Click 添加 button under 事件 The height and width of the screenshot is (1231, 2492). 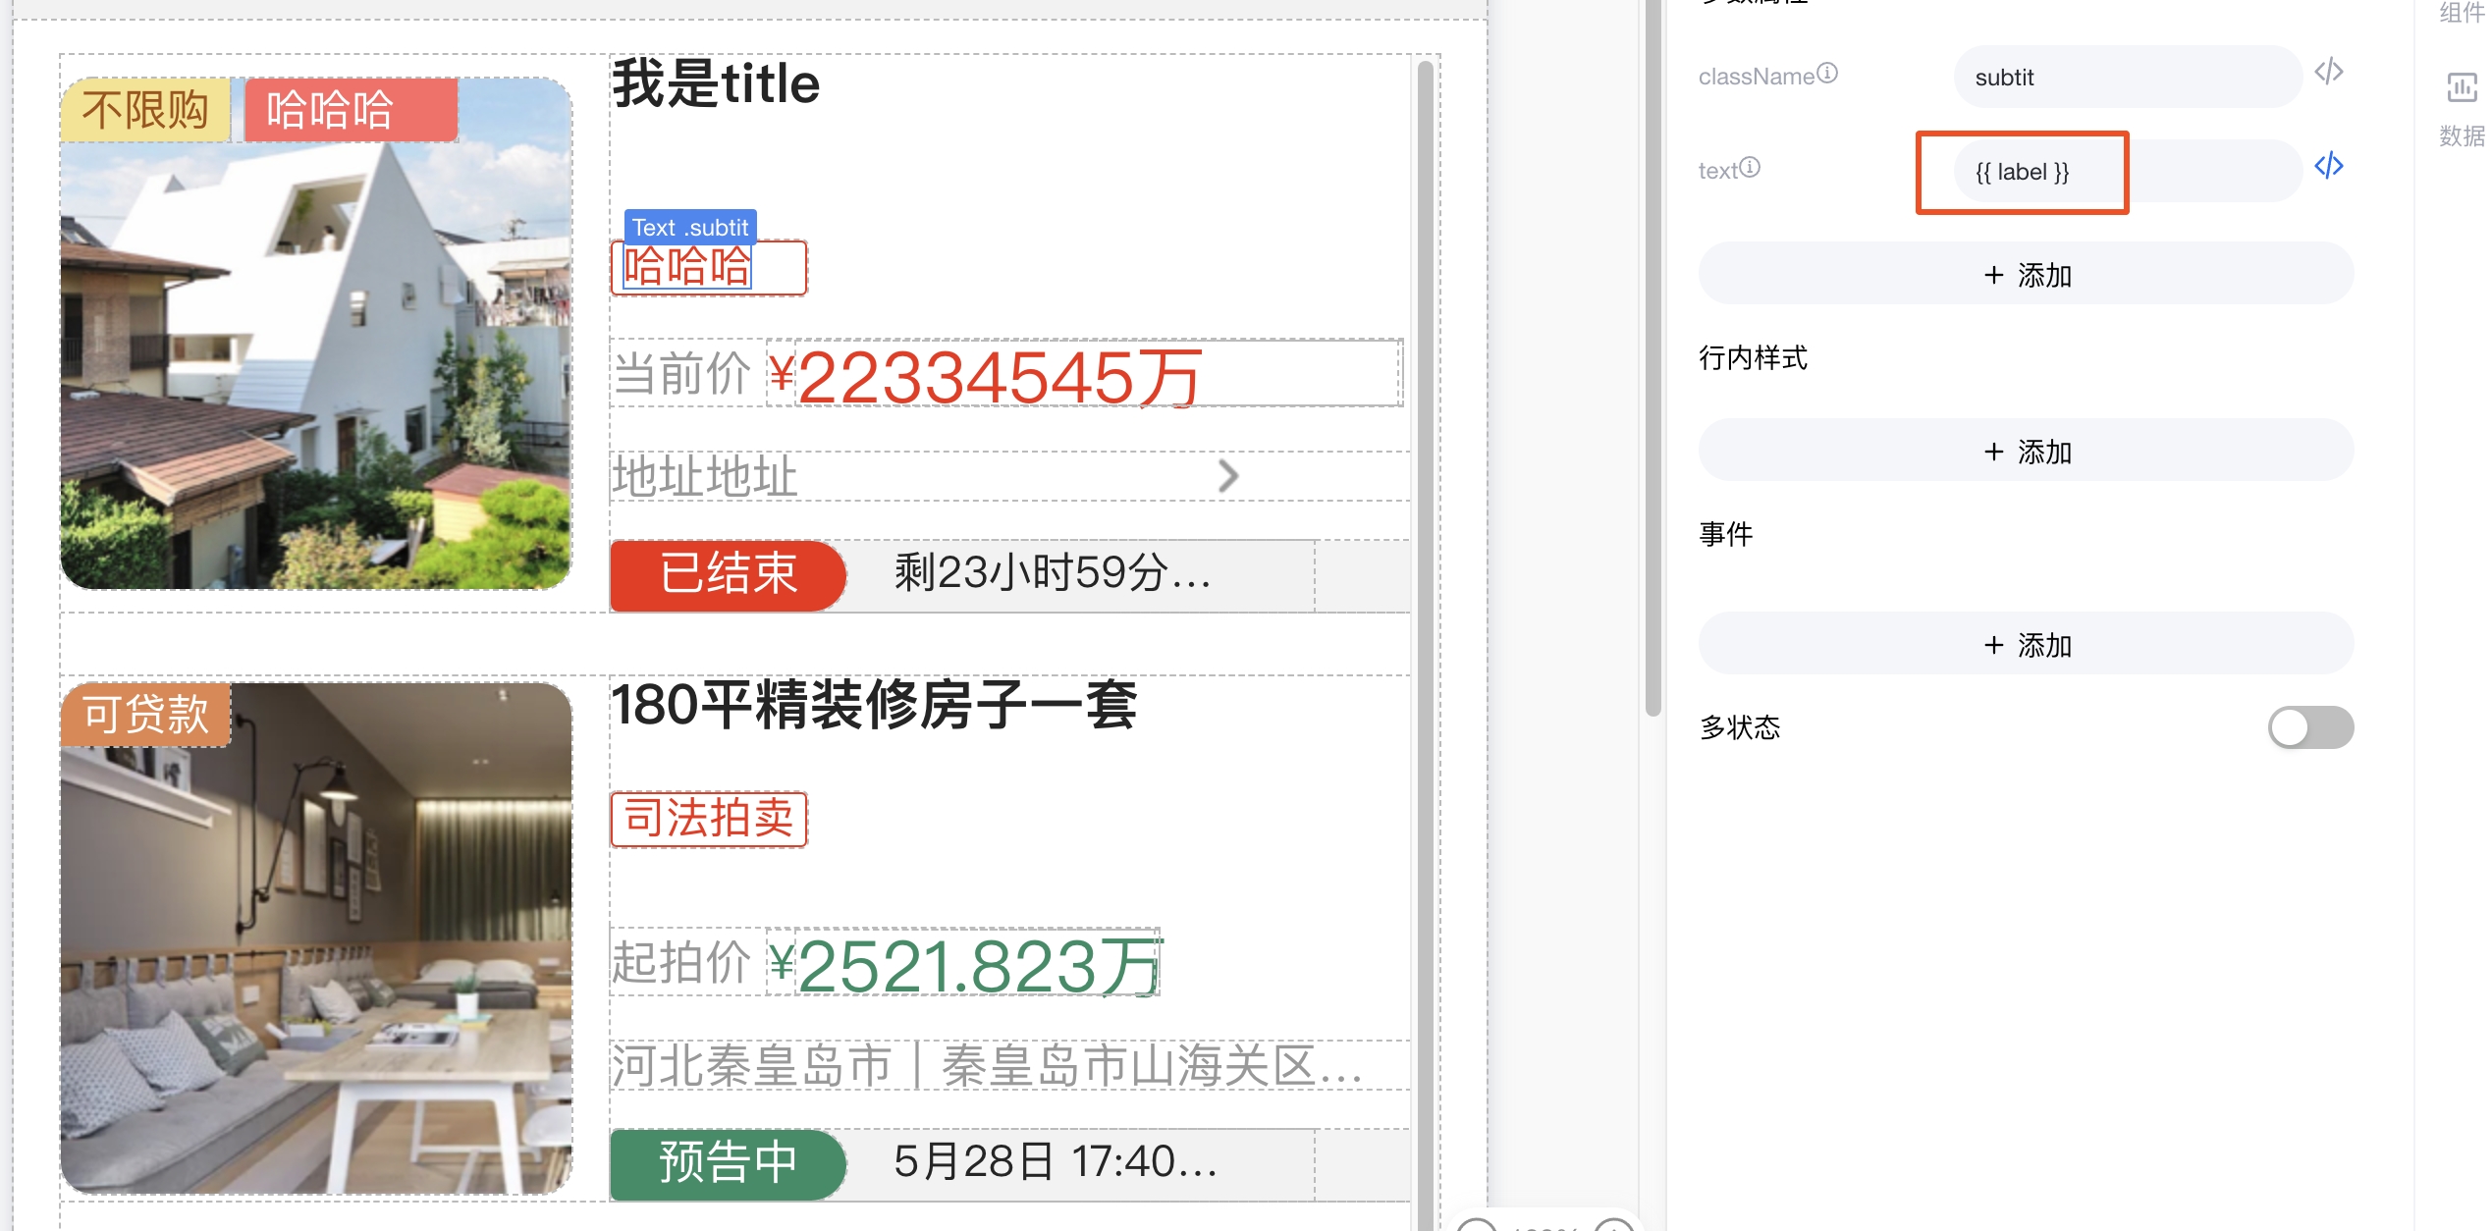2026,645
